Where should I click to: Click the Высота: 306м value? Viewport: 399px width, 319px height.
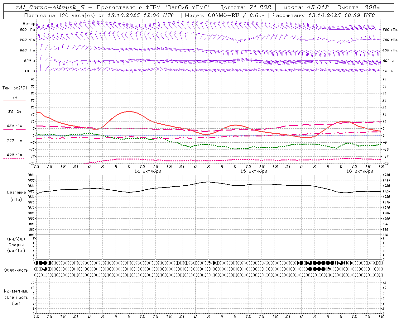tap(359, 7)
